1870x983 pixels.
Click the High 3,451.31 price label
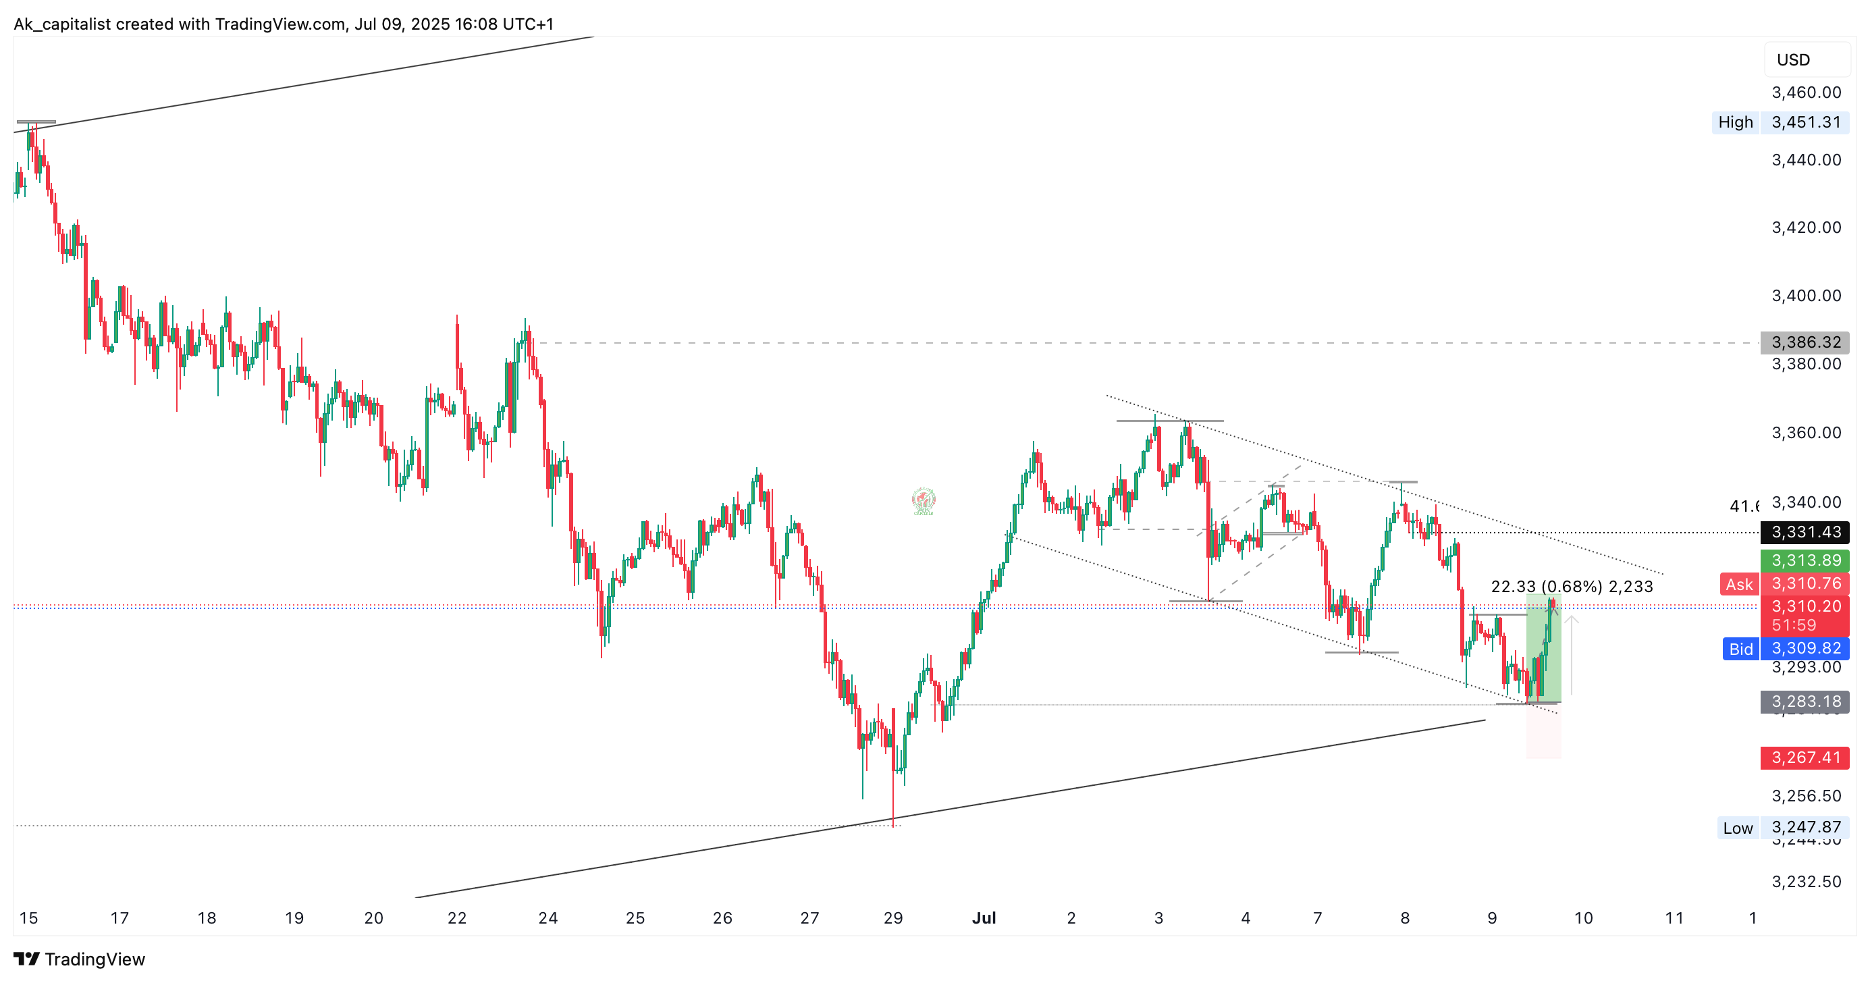1780,122
